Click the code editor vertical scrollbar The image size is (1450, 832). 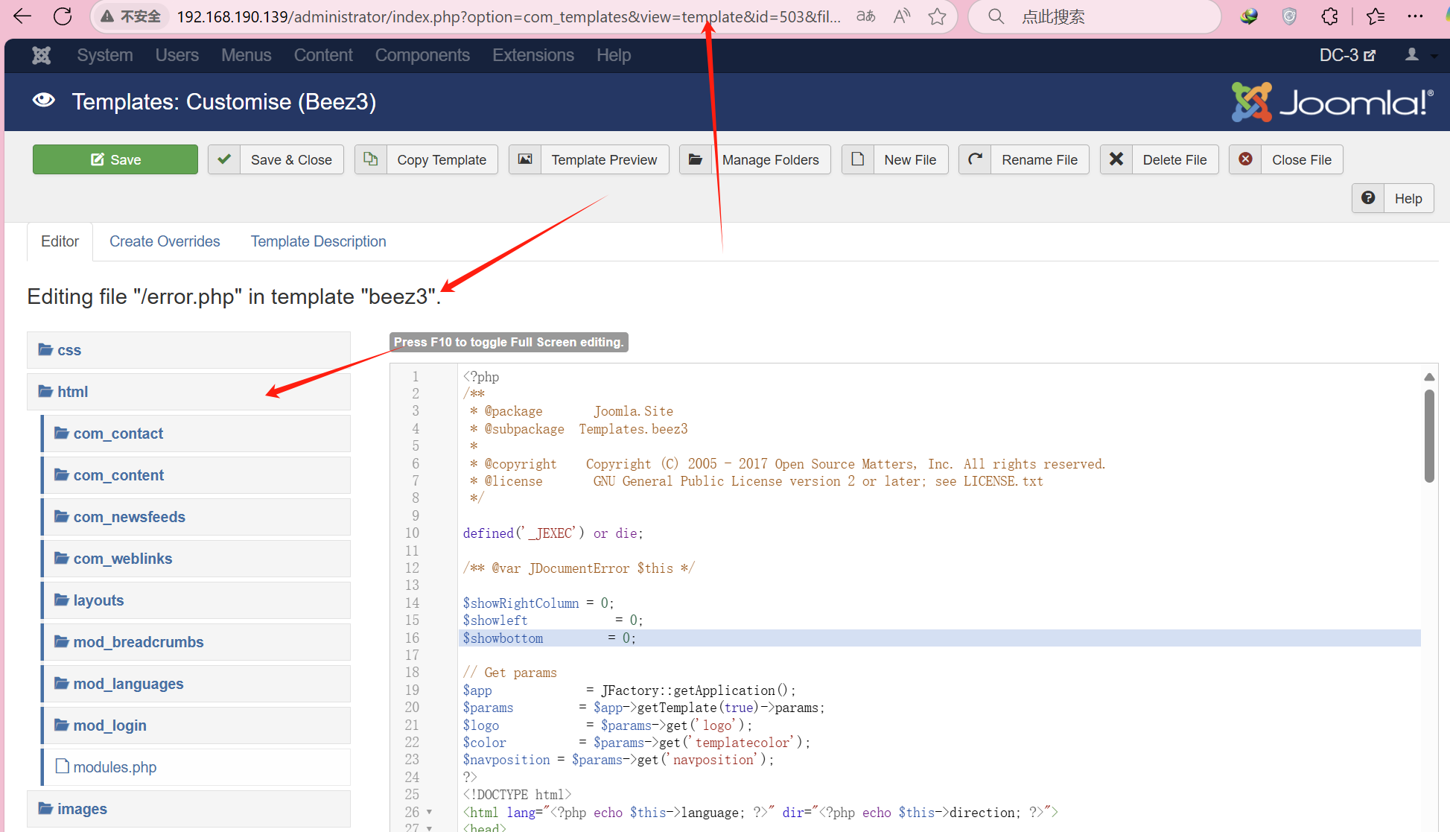point(1429,436)
